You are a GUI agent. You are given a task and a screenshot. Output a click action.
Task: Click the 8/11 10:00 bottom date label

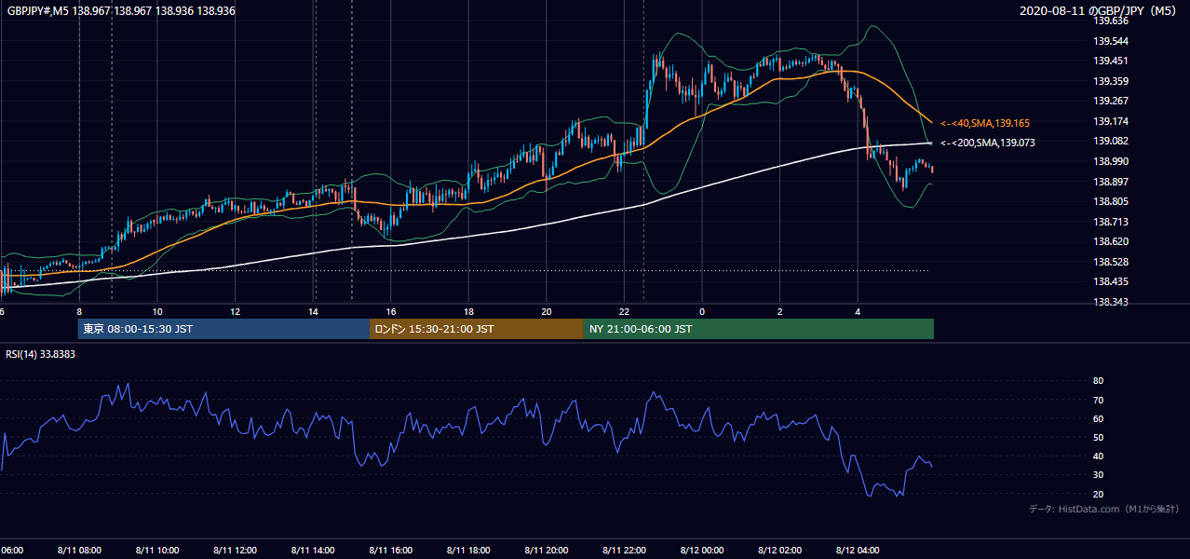[158, 550]
